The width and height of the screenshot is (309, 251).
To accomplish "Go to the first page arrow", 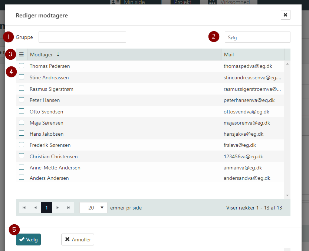I will 24,208.
